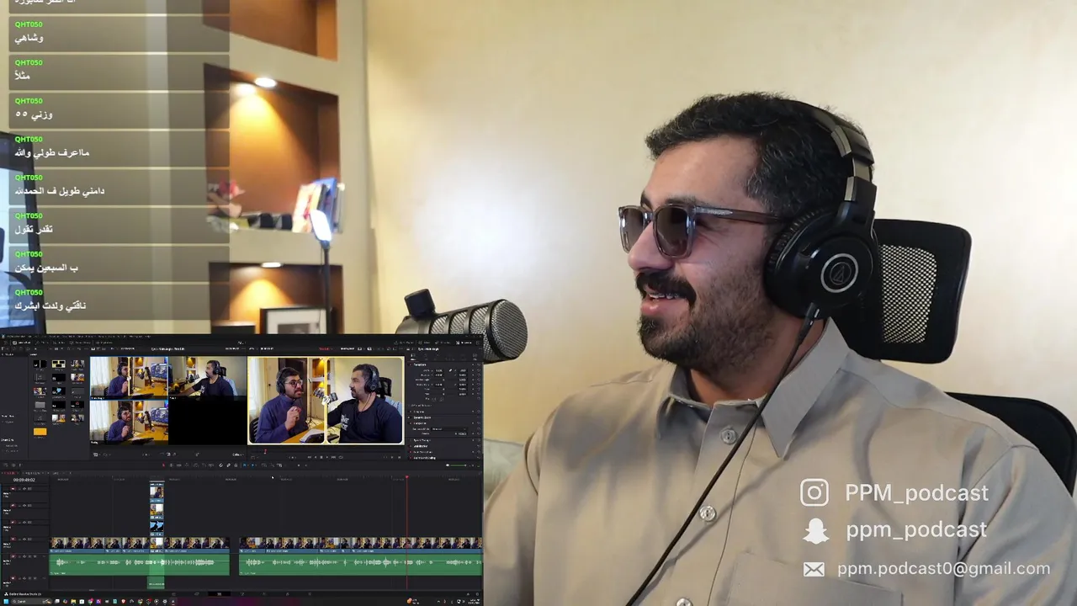Toggle the Media Pool panel button
This screenshot has height=606, width=1077.
[20, 343]
